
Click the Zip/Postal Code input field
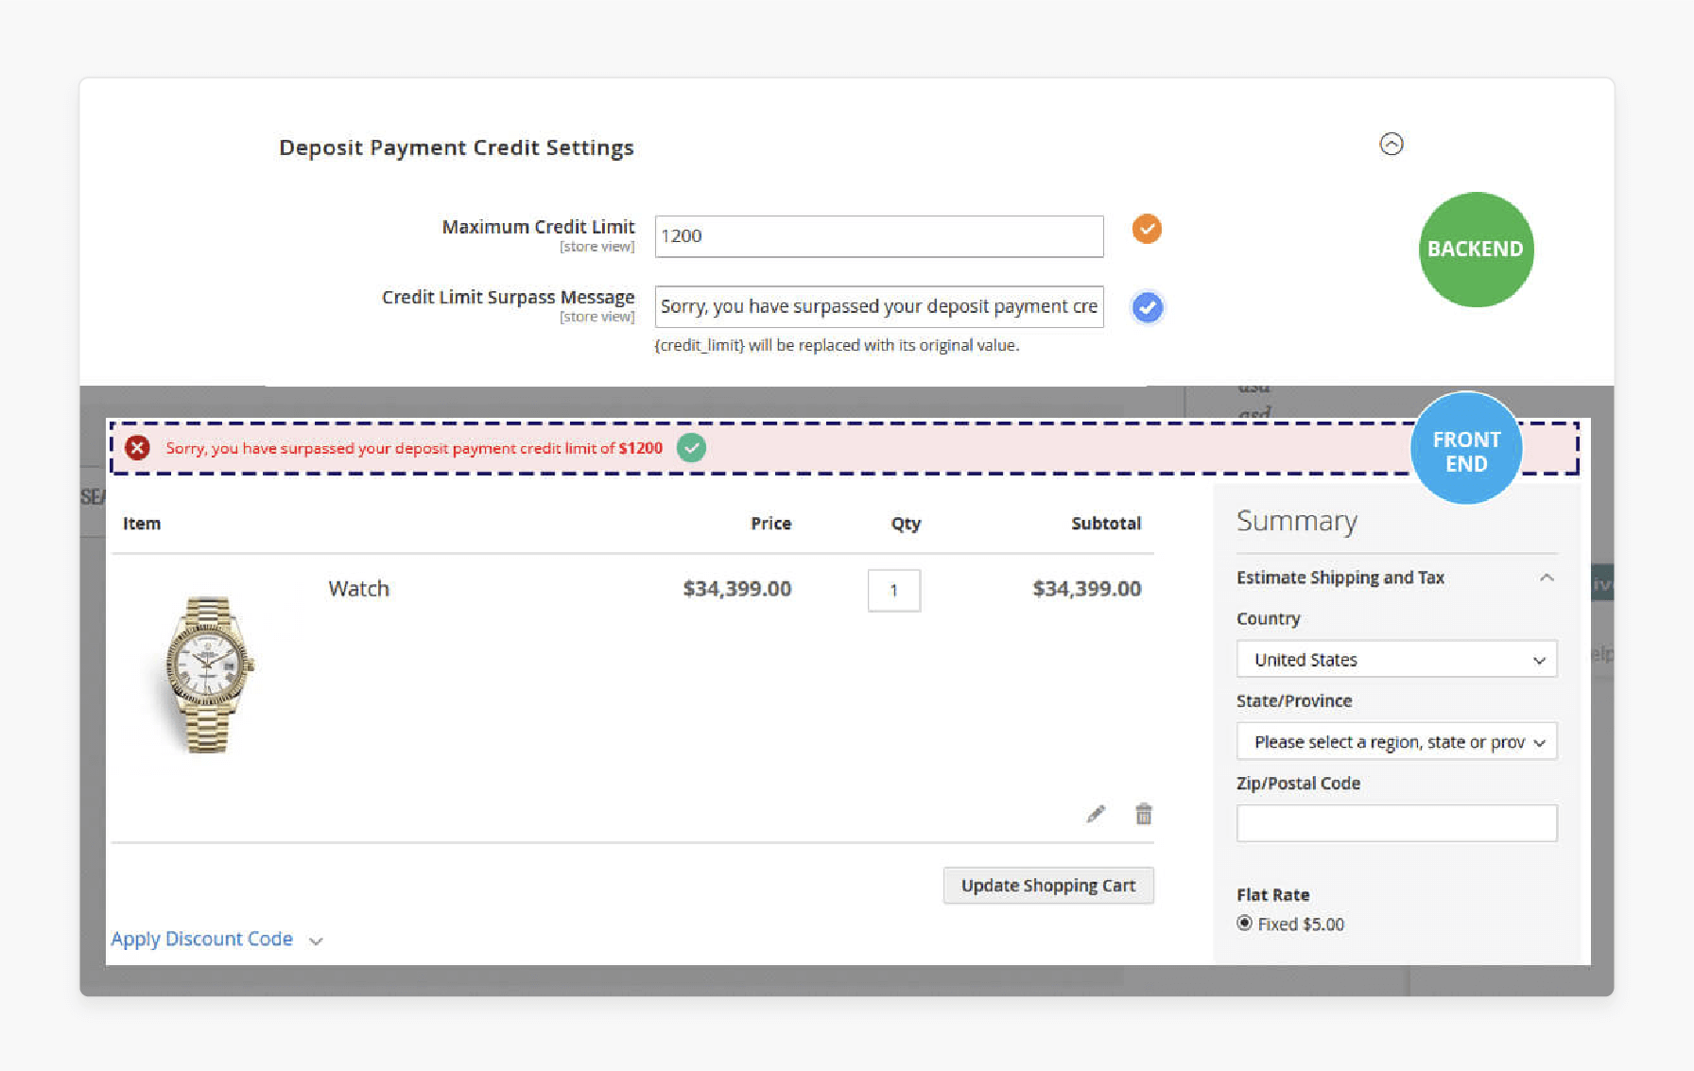click(1396, 823)
